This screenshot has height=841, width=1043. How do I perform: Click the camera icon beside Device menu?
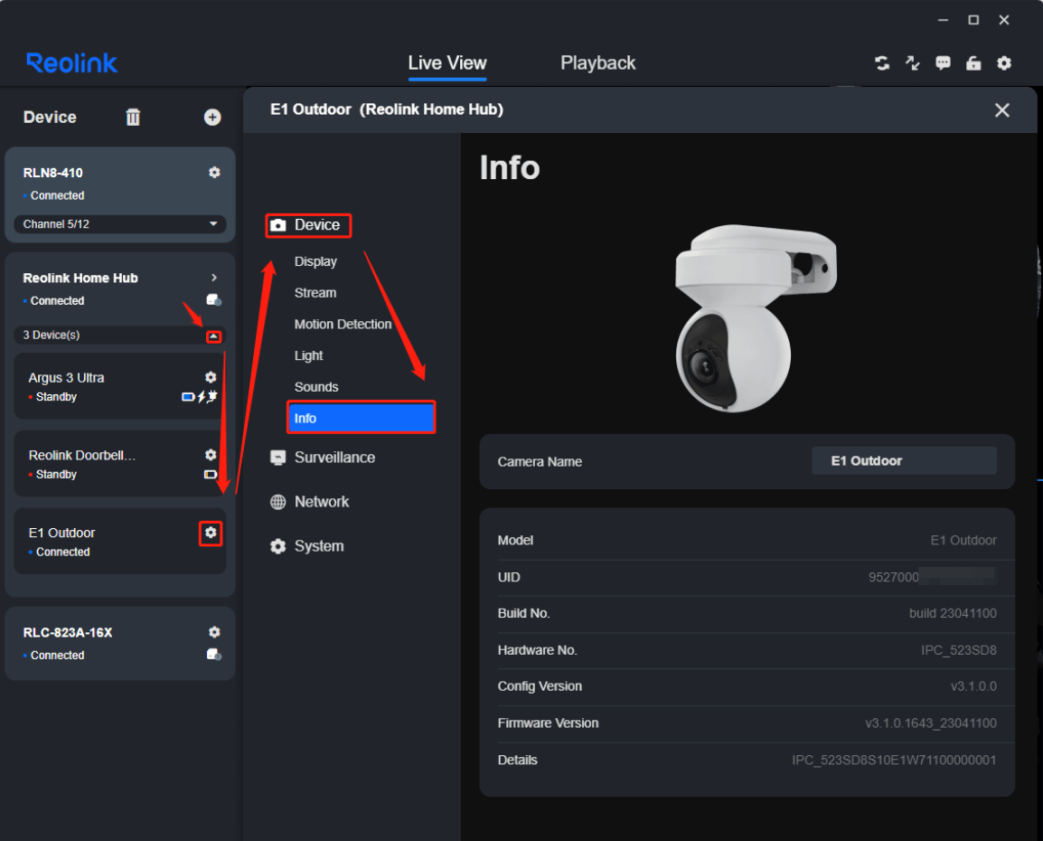click(278, 225)
